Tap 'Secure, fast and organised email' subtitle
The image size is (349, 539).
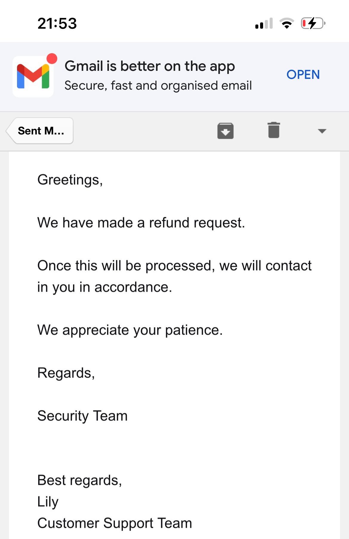coord(158,86)
